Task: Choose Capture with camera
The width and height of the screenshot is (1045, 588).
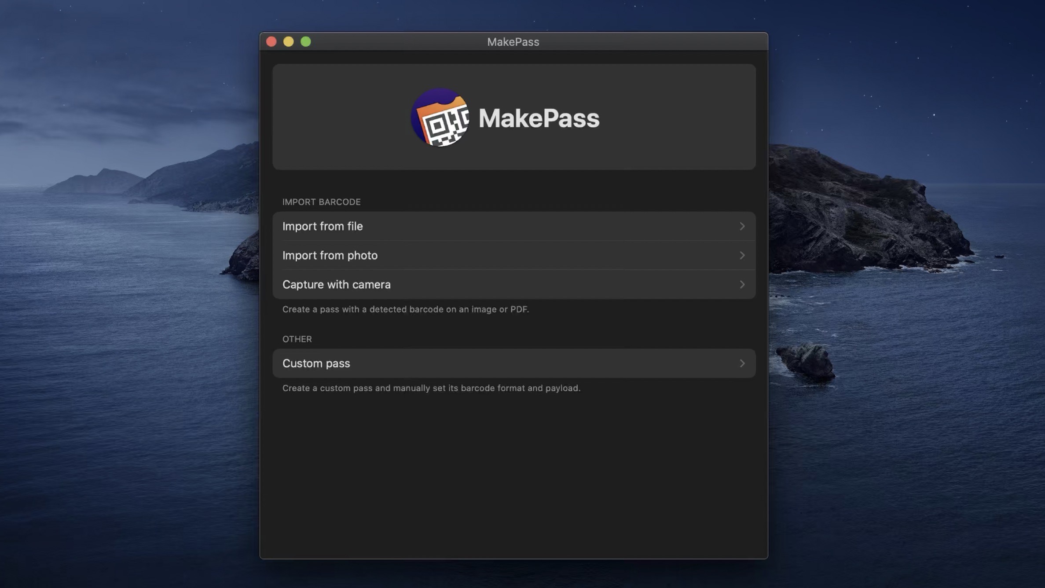Action: click(x=337, y=284)
